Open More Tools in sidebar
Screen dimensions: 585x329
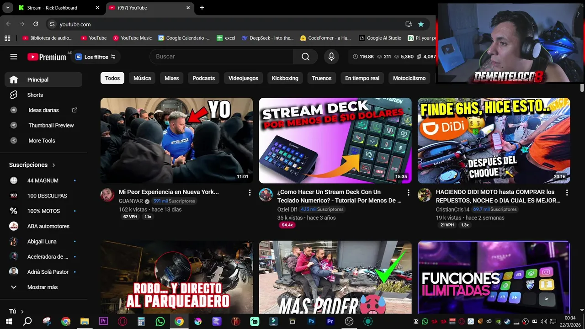coord(43,141)
